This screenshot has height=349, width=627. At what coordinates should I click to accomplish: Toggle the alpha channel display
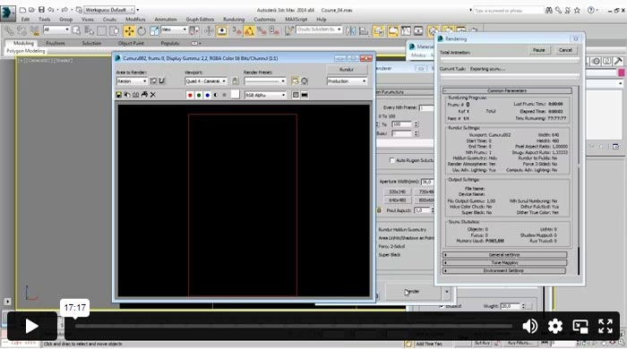(x=216, y=95)
